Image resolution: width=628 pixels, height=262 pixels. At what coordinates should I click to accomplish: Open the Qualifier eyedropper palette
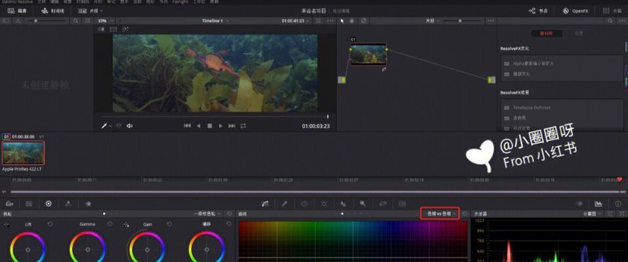[284, 204]
